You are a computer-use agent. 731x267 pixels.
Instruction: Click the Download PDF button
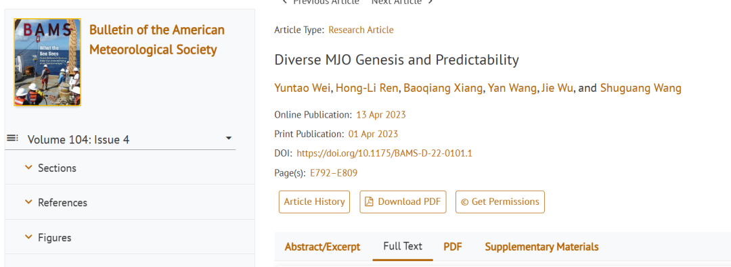coord(403,201)
